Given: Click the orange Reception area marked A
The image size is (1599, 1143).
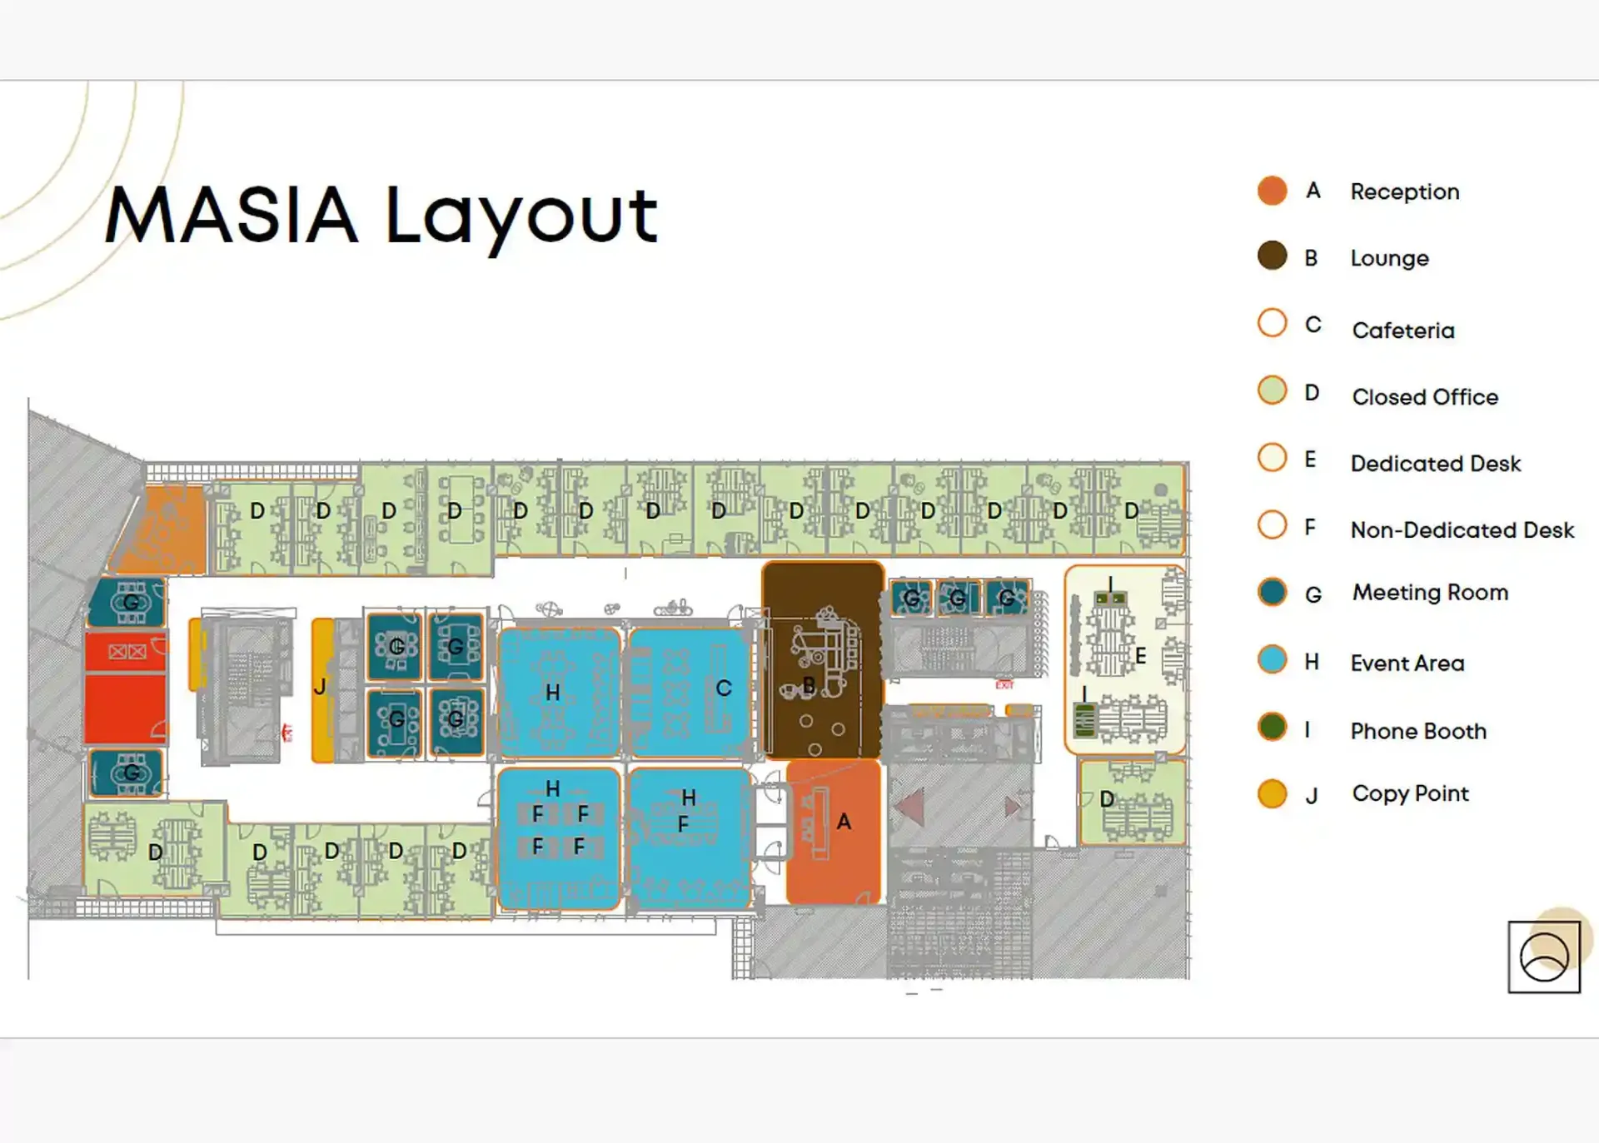Looking at the screenshot, I should (x=833, y=832).
